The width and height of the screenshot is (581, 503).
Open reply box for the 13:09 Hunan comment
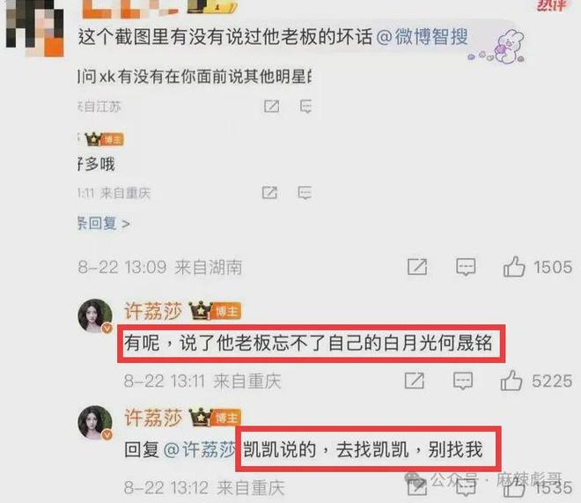(466, 267)
